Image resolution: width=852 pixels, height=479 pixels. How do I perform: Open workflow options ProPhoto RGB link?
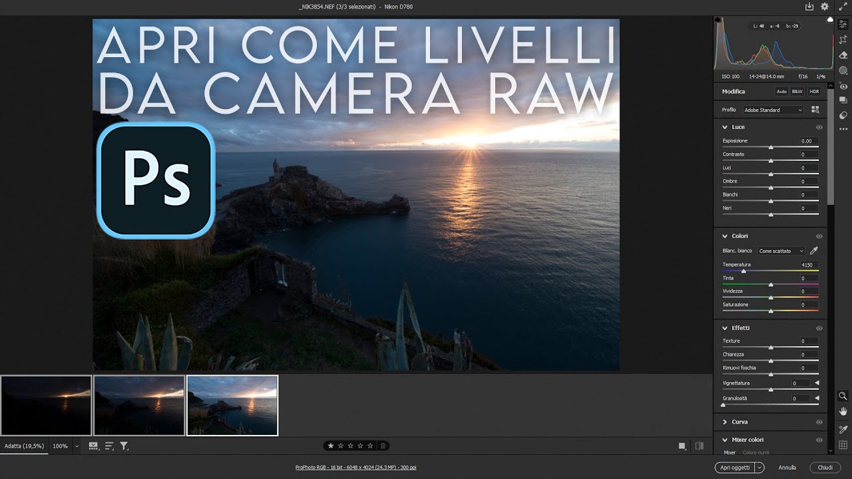tap(355, 468)
